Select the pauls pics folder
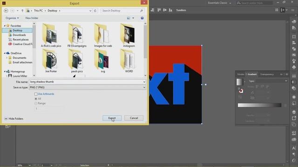 click(x=77, y=61)
